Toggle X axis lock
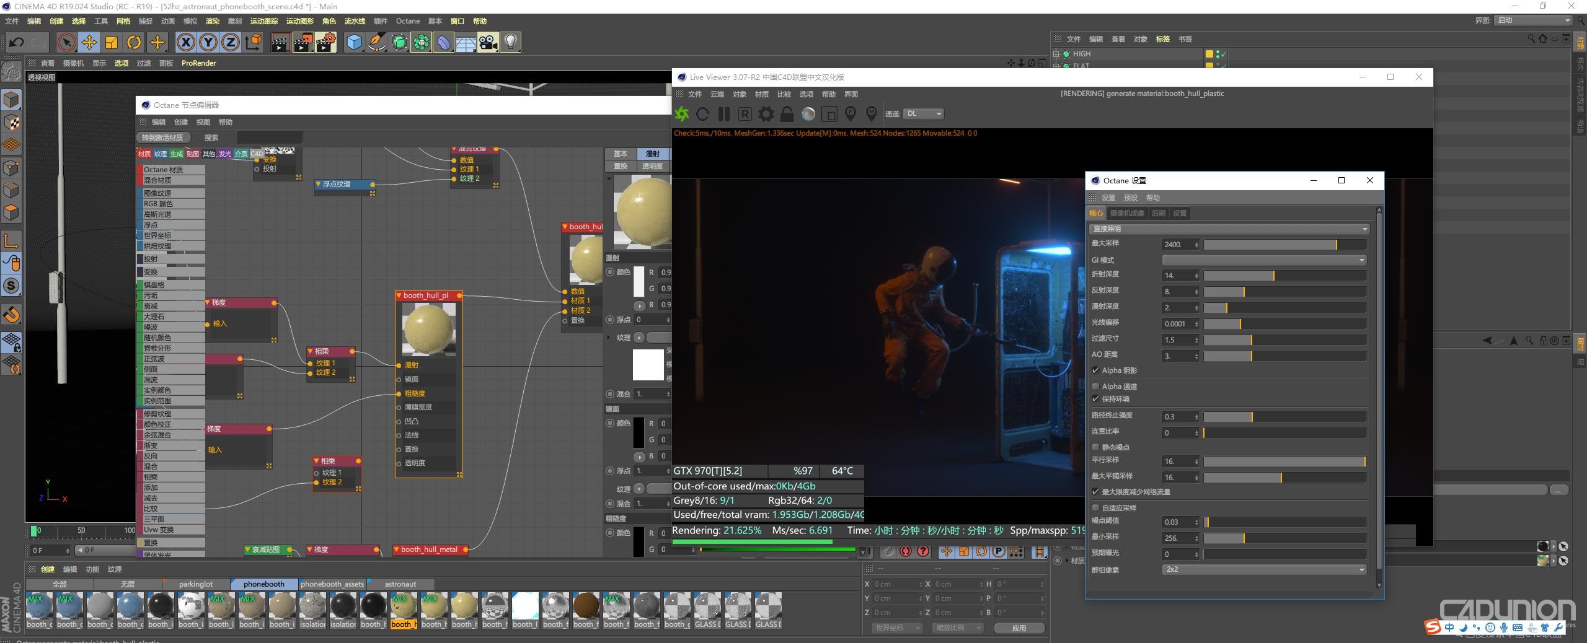 pyautogui.click(x=185, y=42)
